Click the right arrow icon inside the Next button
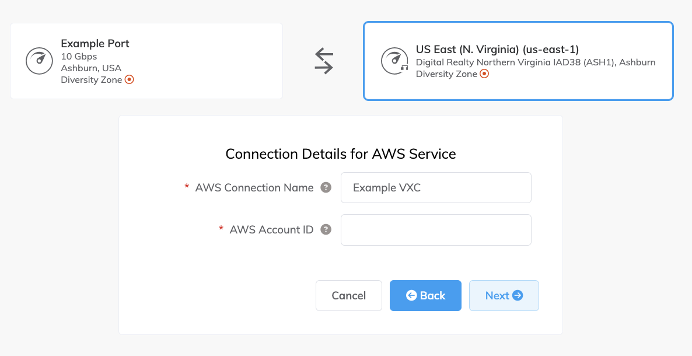Image resolution: width=692 pixels, height=356 pixels. 516,295
